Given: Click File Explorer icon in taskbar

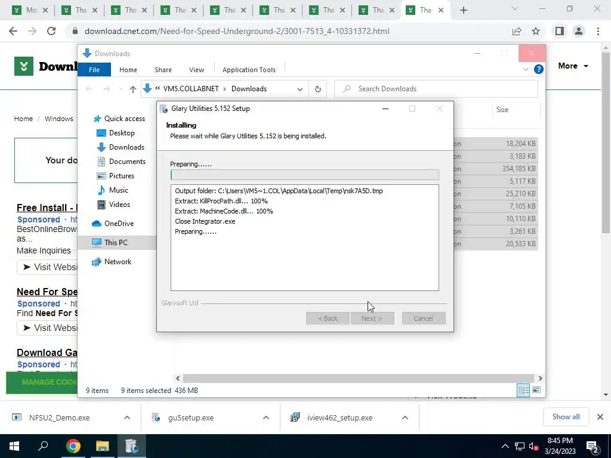Looking at the screenshot, I should point(102,446).
